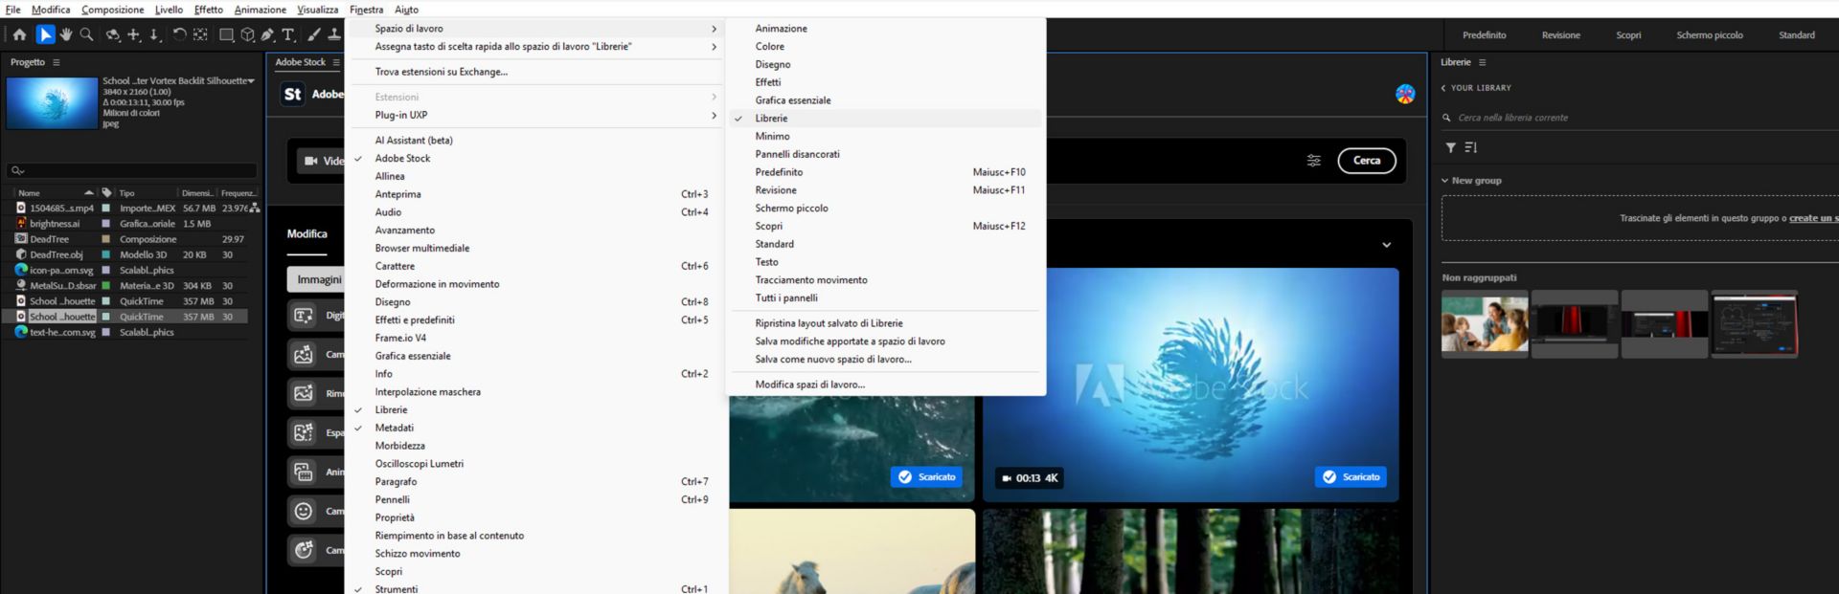This screenshot has width=1839, height=594.
Task: Switch to the Predefinito workspace tab
Action: pos(1484,35)
